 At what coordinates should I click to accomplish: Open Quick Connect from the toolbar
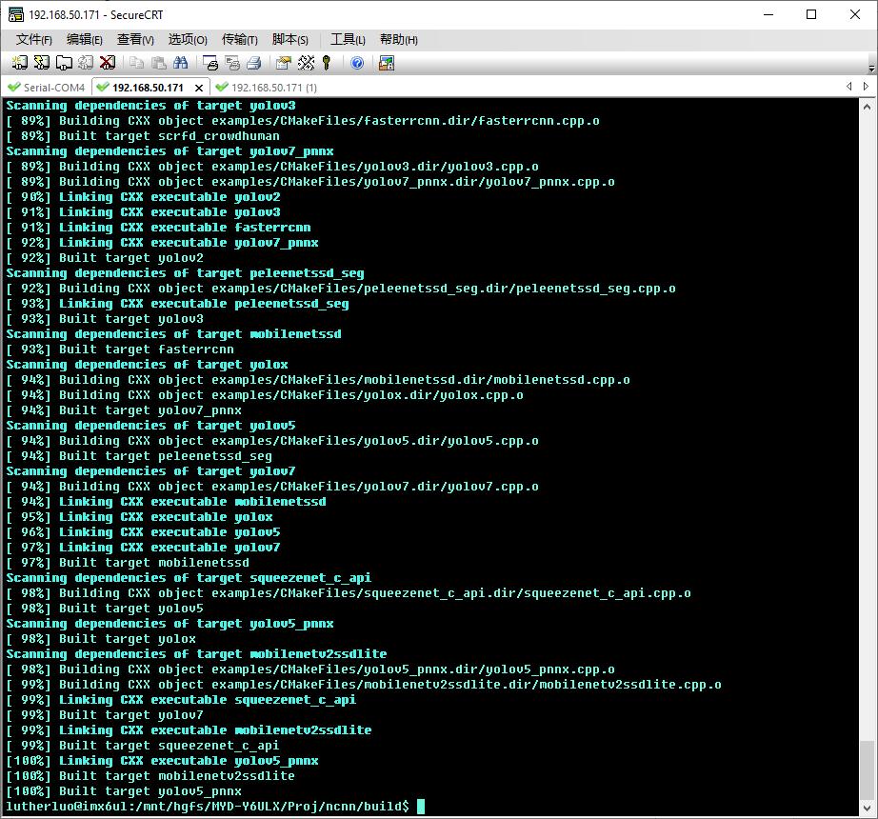coord(41,63)
